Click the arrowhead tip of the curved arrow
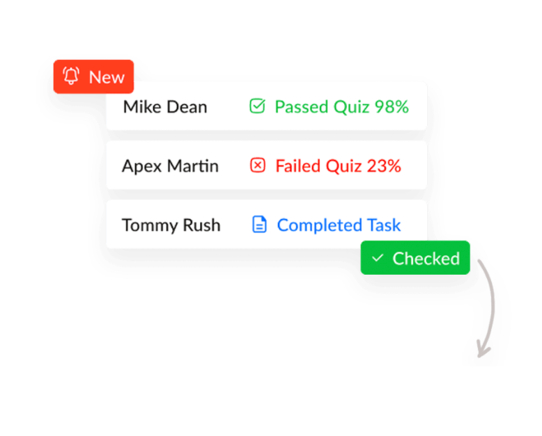 point(481,355)
